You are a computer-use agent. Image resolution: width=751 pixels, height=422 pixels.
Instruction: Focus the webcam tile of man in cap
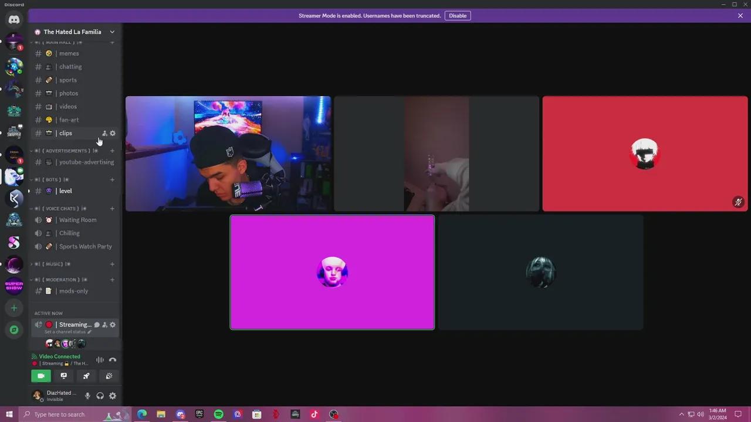click(228, 154)
